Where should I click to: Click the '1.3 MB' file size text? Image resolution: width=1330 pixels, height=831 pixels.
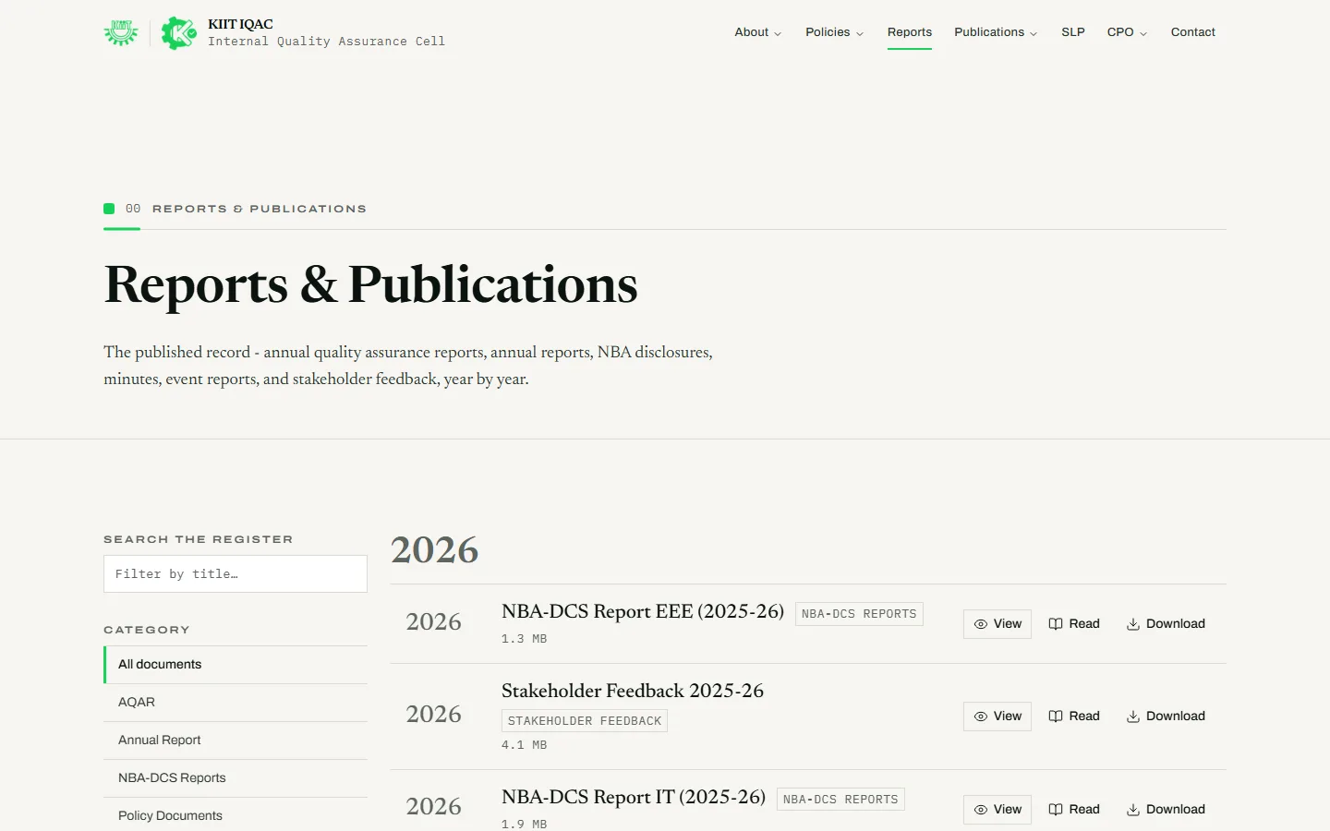[x=525, y=639]
